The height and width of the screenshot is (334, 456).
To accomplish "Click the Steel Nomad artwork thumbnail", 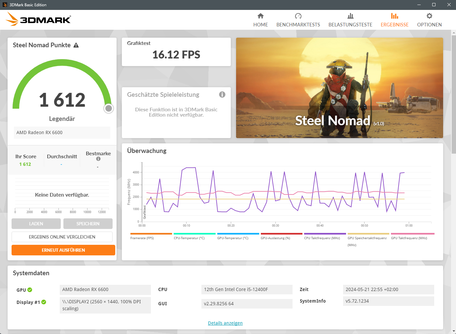I will (x=339, y=88).
